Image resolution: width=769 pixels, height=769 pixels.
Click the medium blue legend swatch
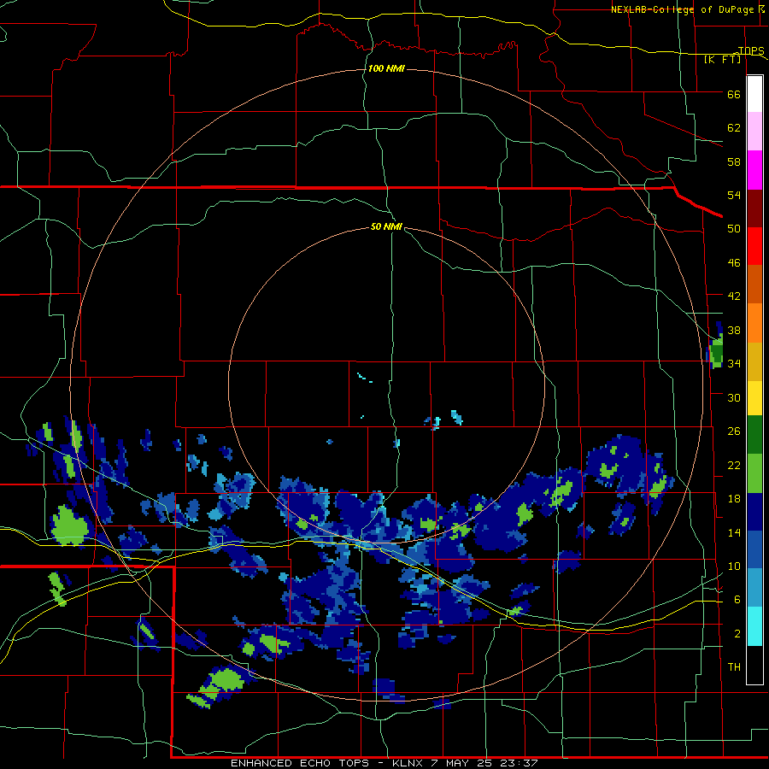click(754, 549)
